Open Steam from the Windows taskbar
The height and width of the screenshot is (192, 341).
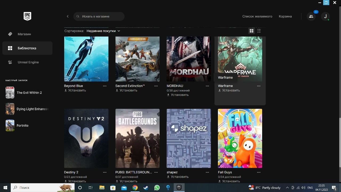click(146, 187)
